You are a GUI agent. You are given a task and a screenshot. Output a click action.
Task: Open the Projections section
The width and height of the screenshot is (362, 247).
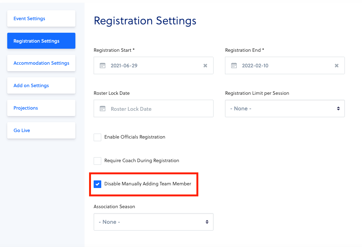pyautogui.click(x=41, y=108)
